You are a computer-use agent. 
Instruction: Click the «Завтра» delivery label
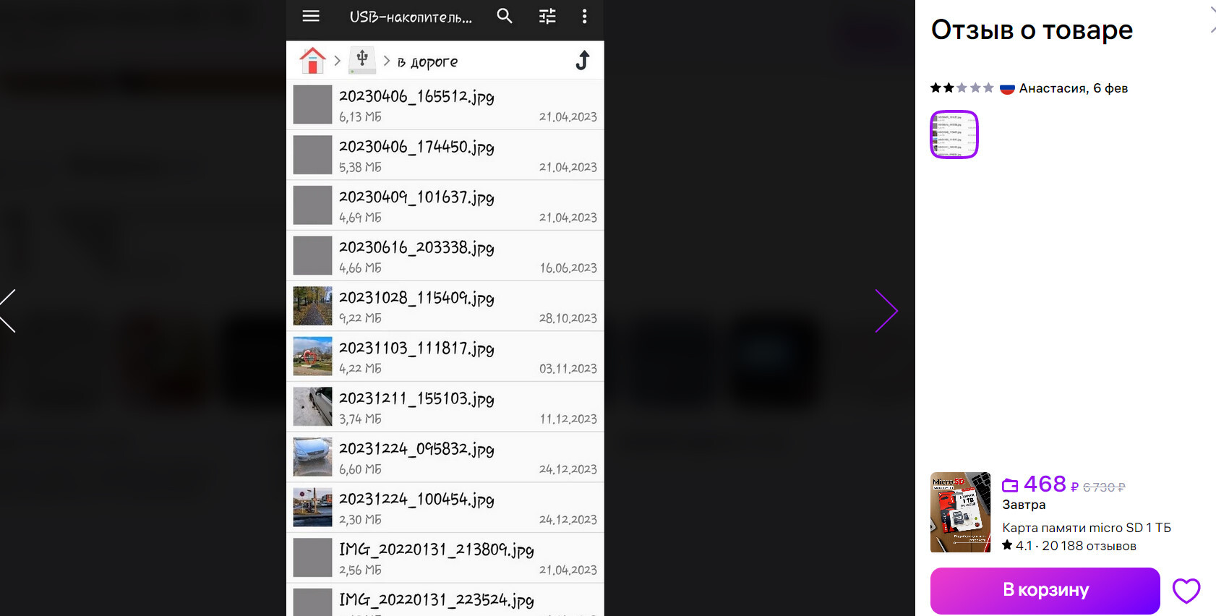(1024, 505)
